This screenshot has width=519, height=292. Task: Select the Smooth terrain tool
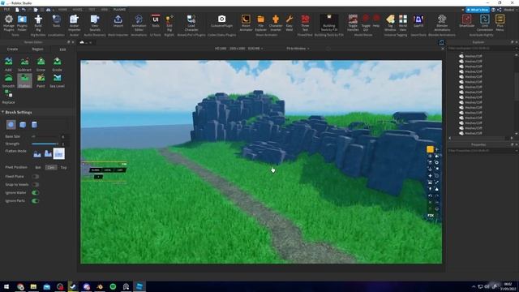point(8,80)
